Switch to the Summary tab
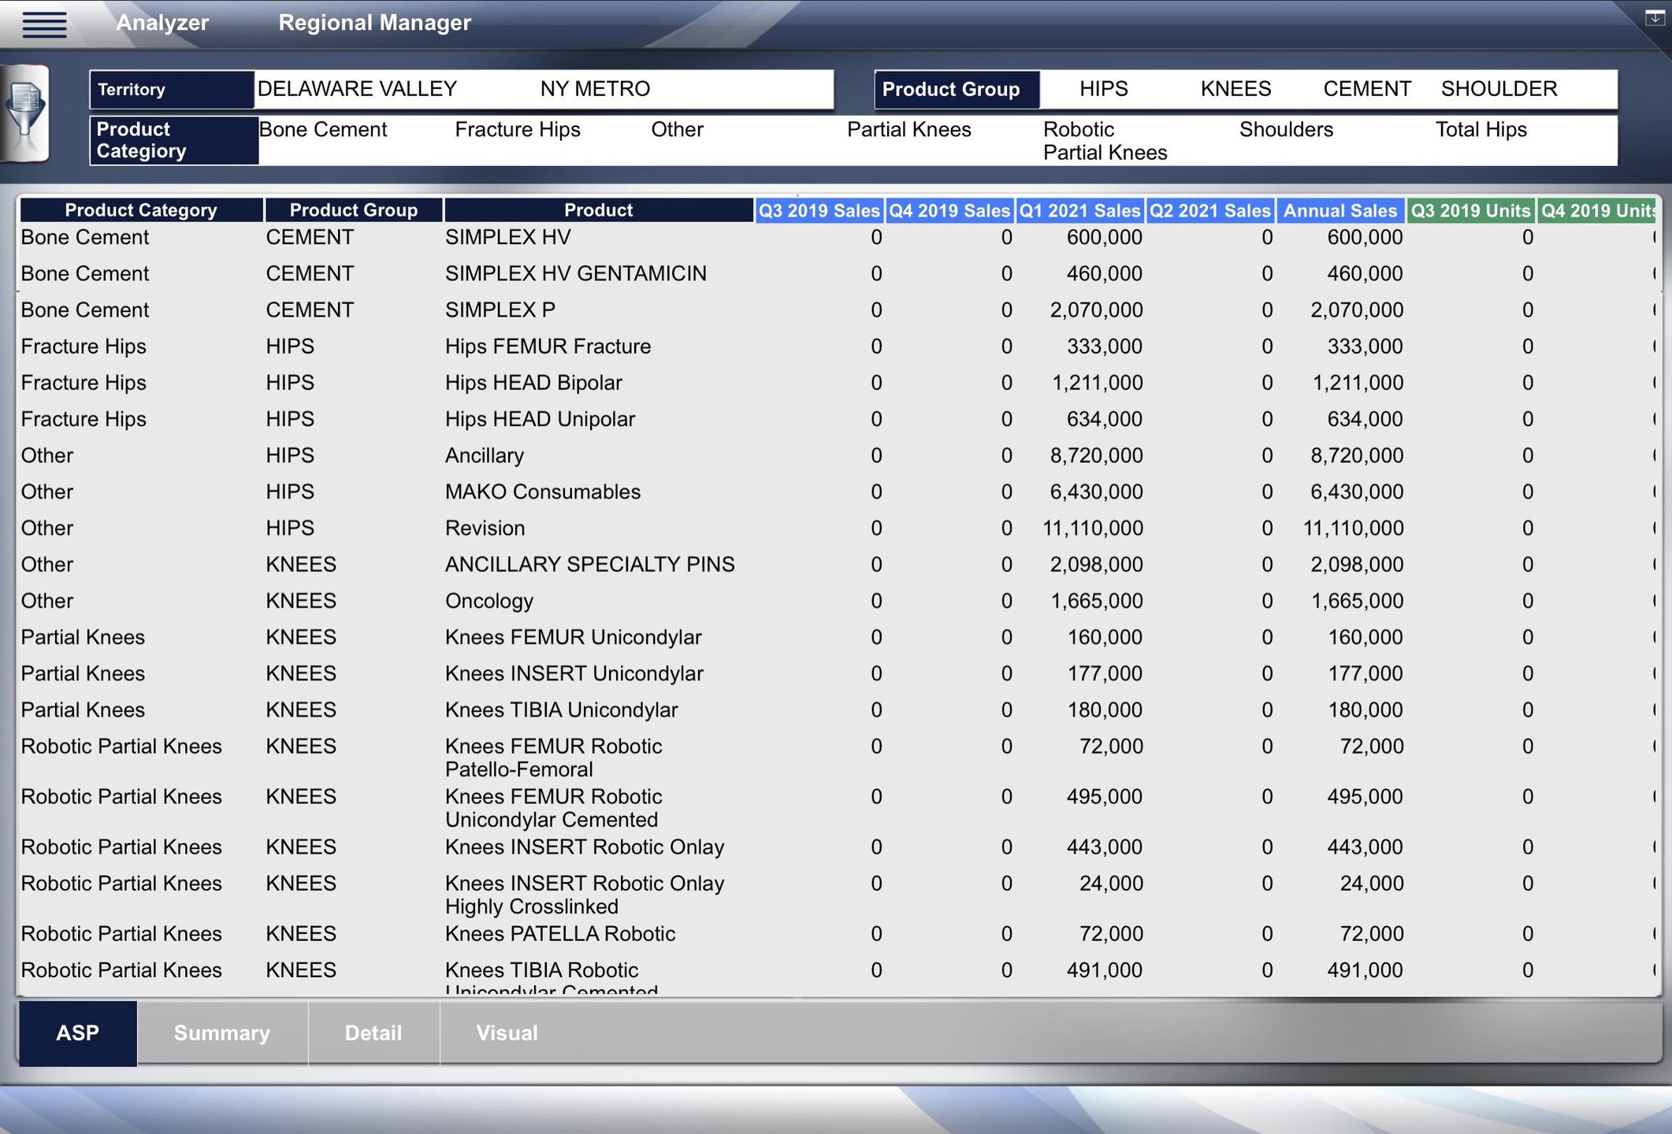The width and height of the screenshot is (1672, 1134). coord(221,1032)
